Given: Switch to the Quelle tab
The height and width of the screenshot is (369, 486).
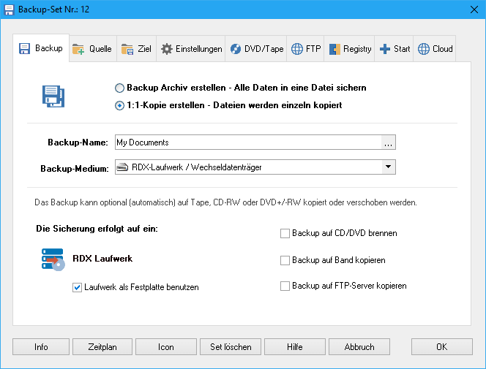Looking at the screenshot, I should (93, 49).
